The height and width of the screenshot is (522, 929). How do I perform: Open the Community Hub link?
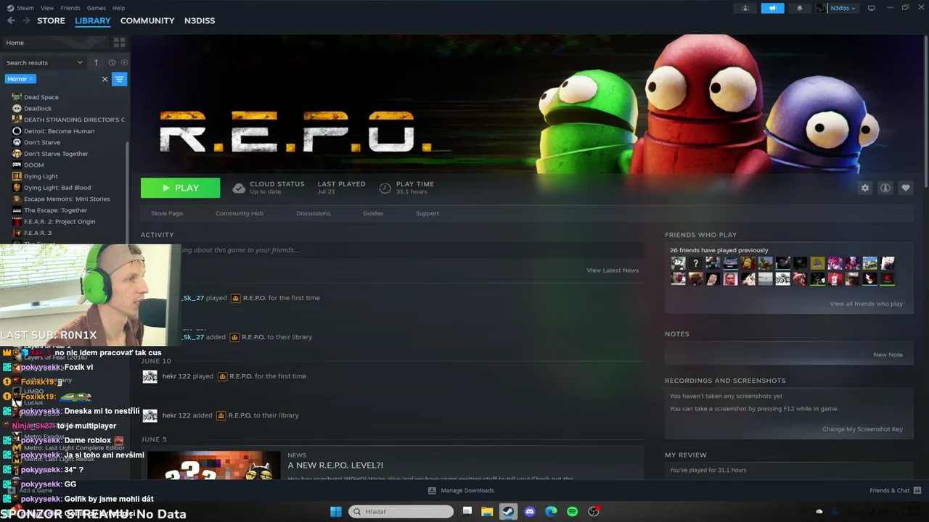[x=240, y=213]
